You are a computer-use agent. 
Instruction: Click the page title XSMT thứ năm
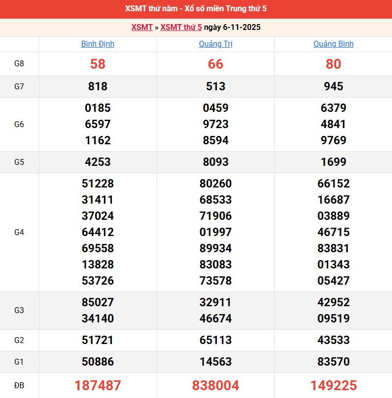click(x=196, y=9)
